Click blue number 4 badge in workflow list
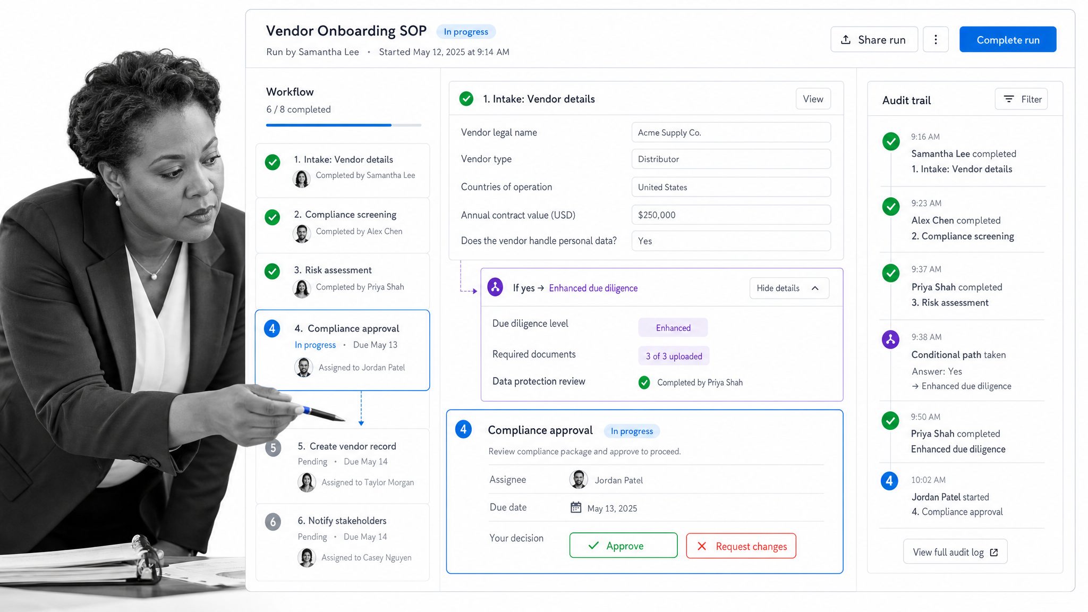Viewport: 1088px width, 612px height. click(x=272, y=328)
